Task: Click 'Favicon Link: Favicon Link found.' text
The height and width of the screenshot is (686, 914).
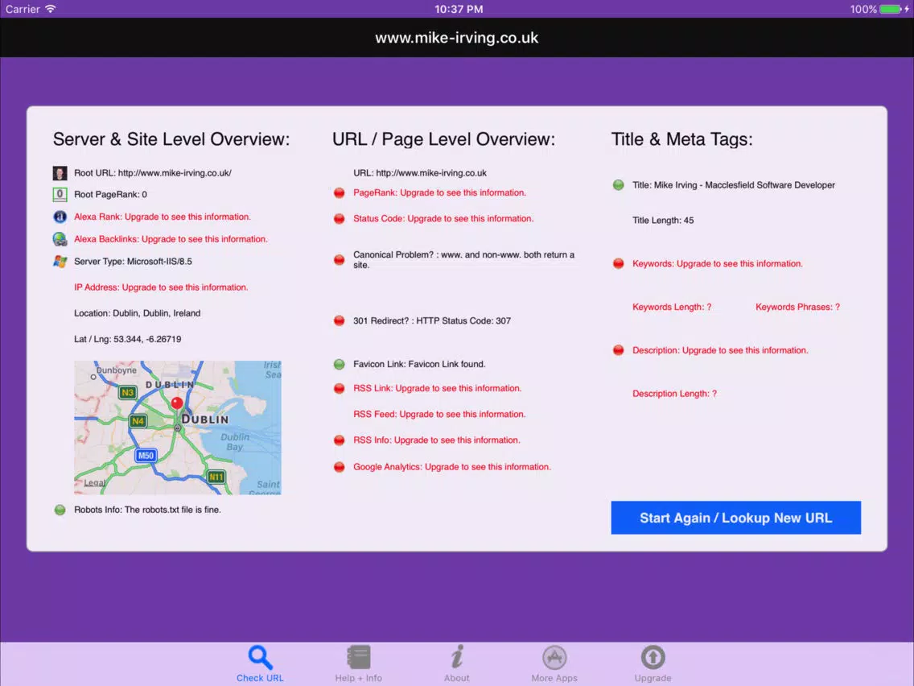Action: (x=419, y=364)
